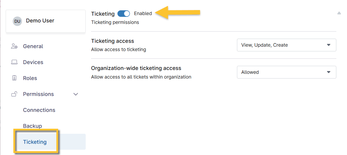Toggle the Ticketing enabled switch
347x155 pixels.
coord(123,14)
